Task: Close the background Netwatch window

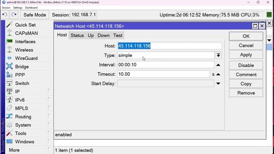Action: (269, 23)
